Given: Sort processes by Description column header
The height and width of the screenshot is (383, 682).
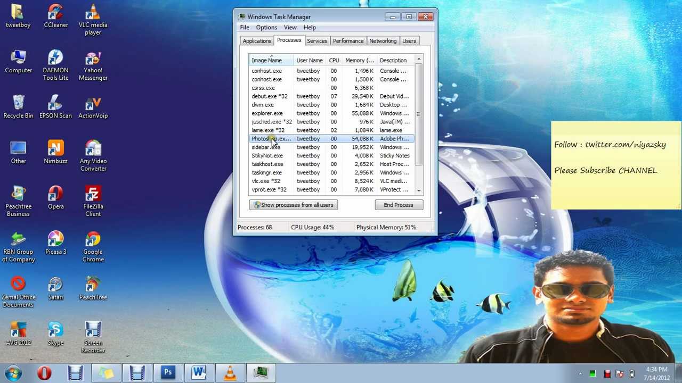Looking at the screenshot, I should click(396, 60).
